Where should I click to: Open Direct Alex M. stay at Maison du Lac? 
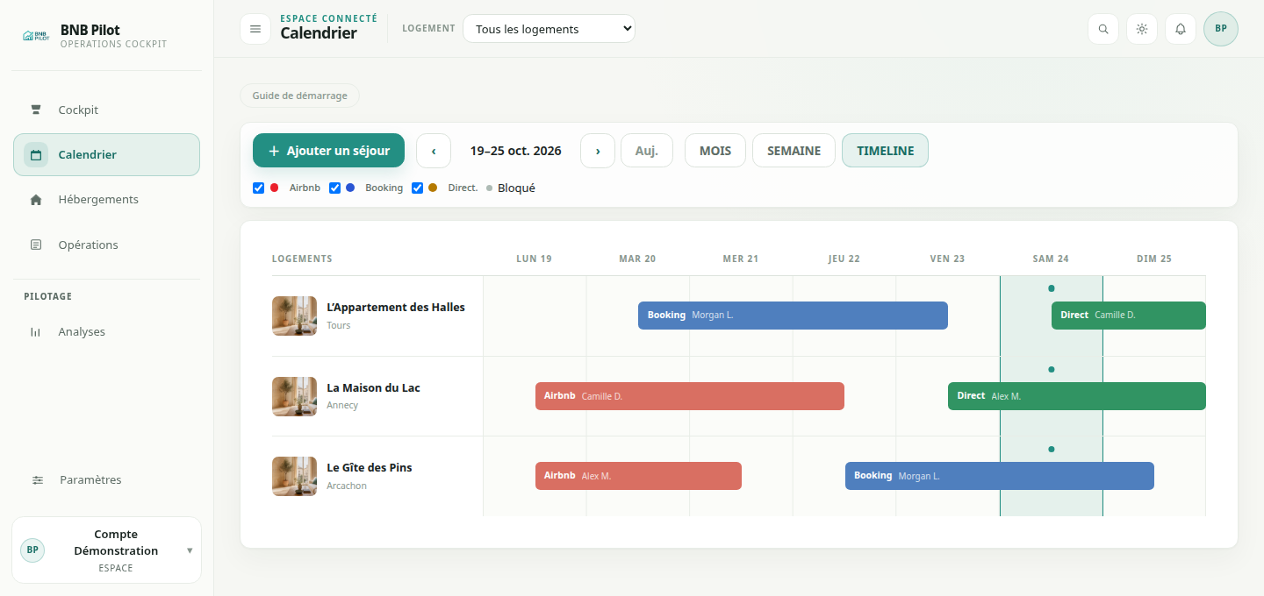coord(1077,396)
